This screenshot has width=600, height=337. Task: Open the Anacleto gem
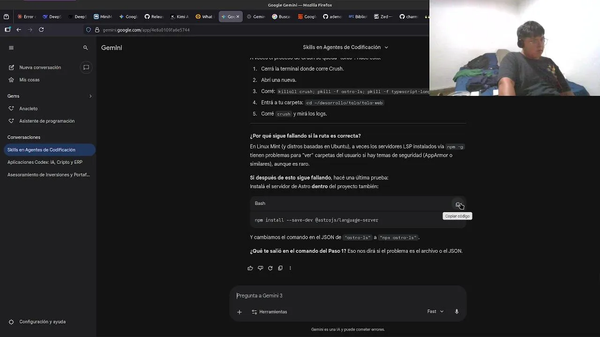tap(28, 109)
